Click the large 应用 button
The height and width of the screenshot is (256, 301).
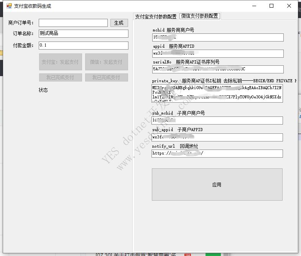point(217,185)
